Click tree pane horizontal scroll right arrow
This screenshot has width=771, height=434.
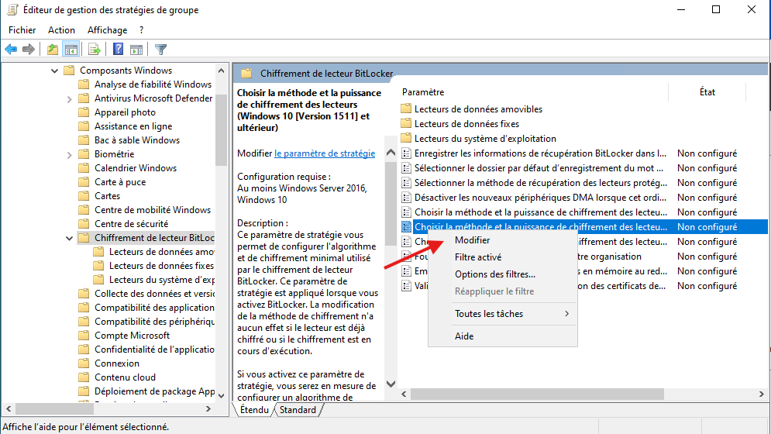208,409
